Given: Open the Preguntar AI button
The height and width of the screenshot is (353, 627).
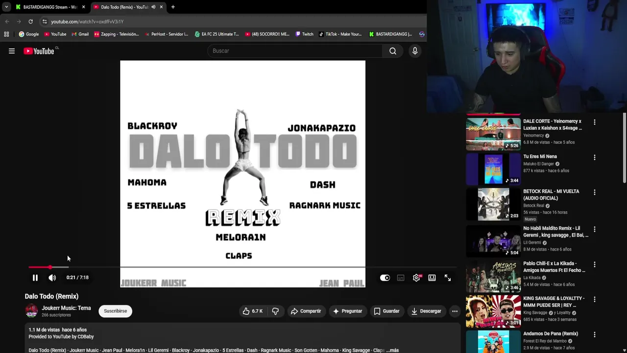Looking at the screenshot, I should pyautogui.click(x=347, y=311).
